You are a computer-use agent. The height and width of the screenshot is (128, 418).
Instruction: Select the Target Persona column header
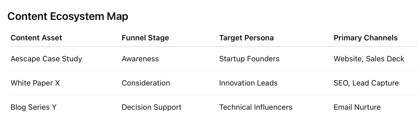tap(246, 38)
